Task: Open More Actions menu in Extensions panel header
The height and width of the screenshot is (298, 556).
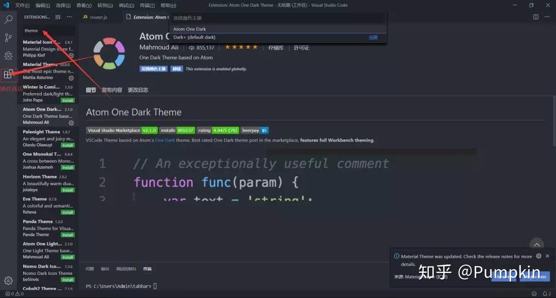Action: (x=69, y=16)
